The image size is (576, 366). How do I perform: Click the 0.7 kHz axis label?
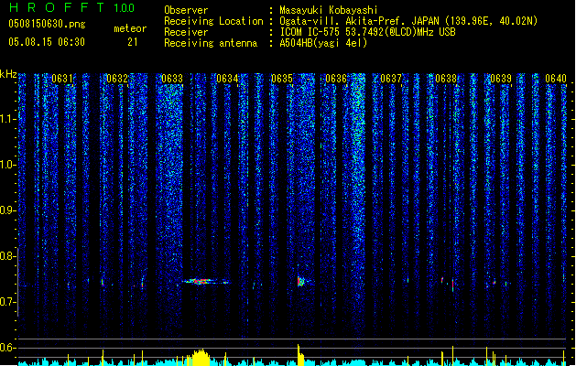coord(7,302)
